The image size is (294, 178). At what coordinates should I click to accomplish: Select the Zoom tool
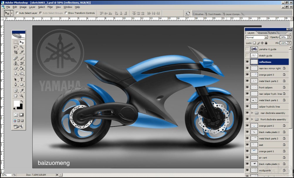pyautogui.click(x=21, y=96)
